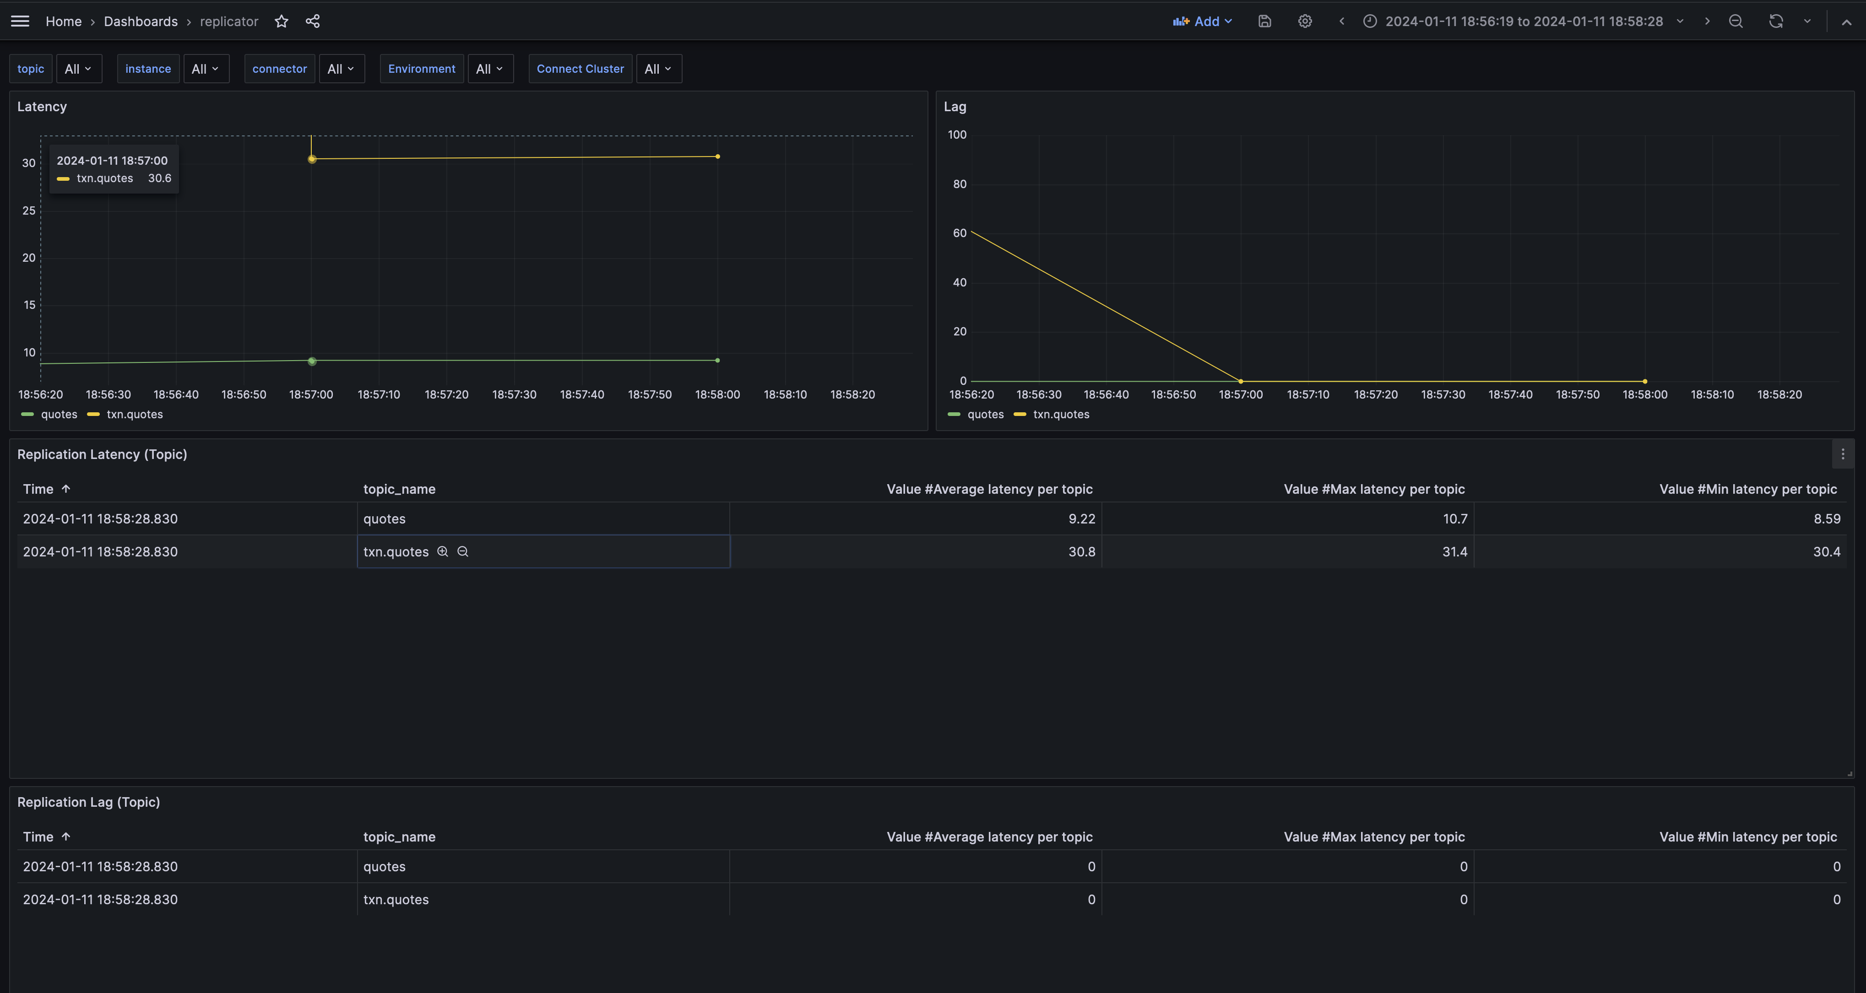Zoom out the time range
The height and width of the screenshot is (993, 1866).
pyautogui.click(x=1736, y=21)
